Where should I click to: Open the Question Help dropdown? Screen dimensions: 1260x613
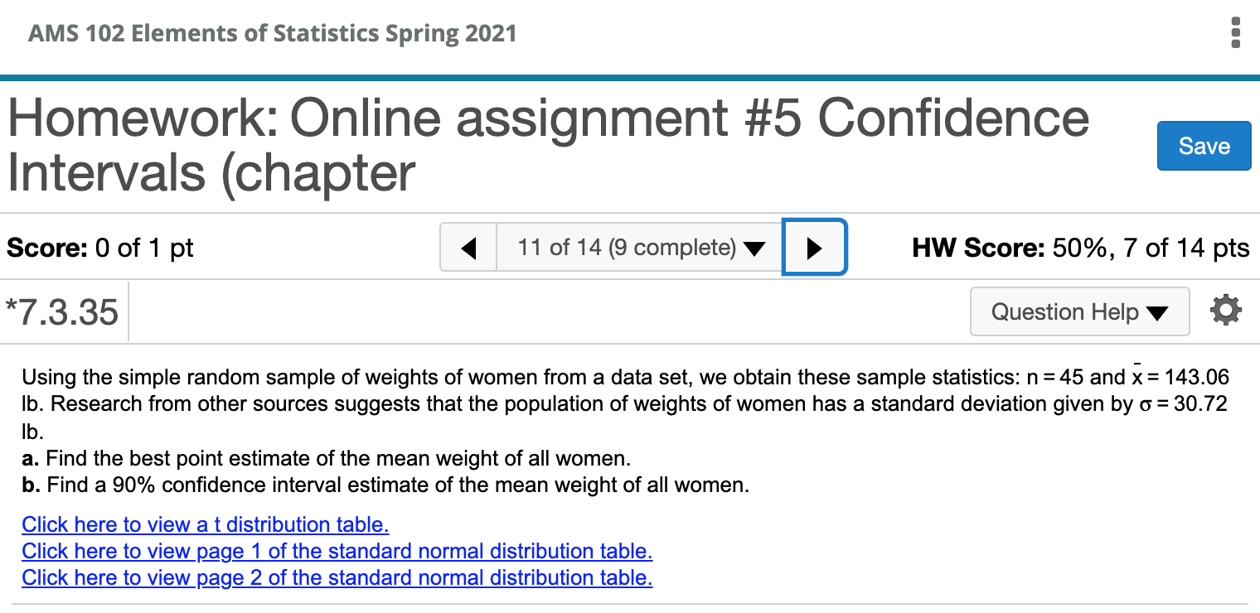1078,311
